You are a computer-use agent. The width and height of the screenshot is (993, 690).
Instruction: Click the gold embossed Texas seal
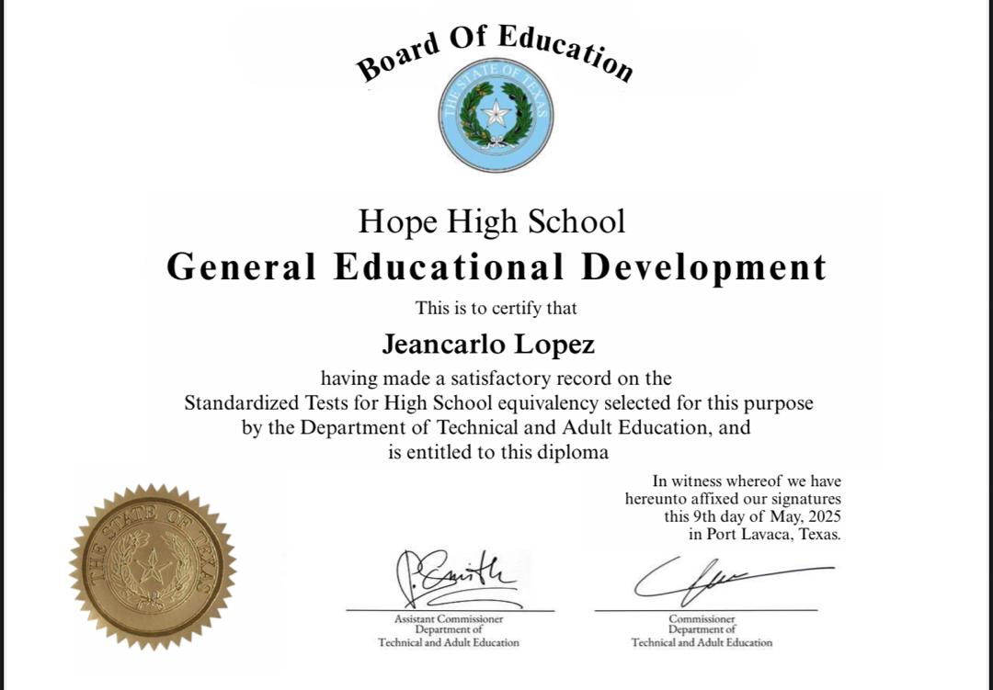[153, 570]
